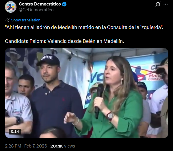Open the Centro Democrático account name
This screenshot has width=173, height=151.
[x=40, y=4]
